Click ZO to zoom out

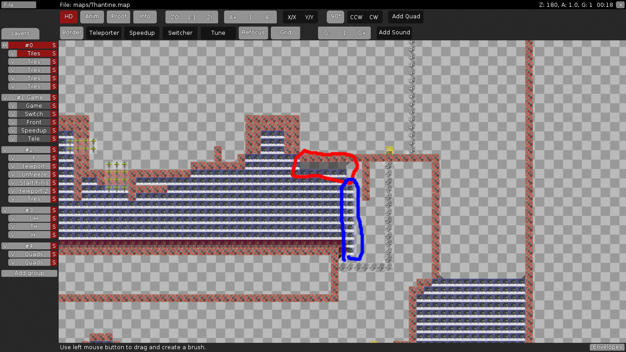pos(174,17)
